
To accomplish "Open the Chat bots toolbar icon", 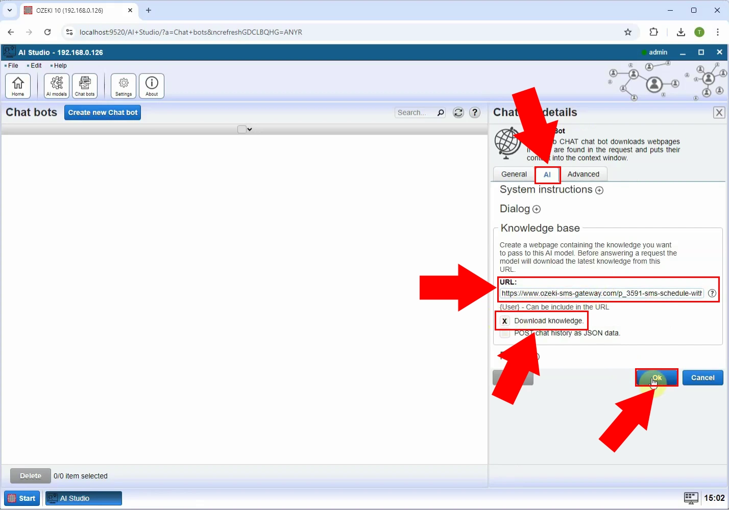I will (85, 86).
